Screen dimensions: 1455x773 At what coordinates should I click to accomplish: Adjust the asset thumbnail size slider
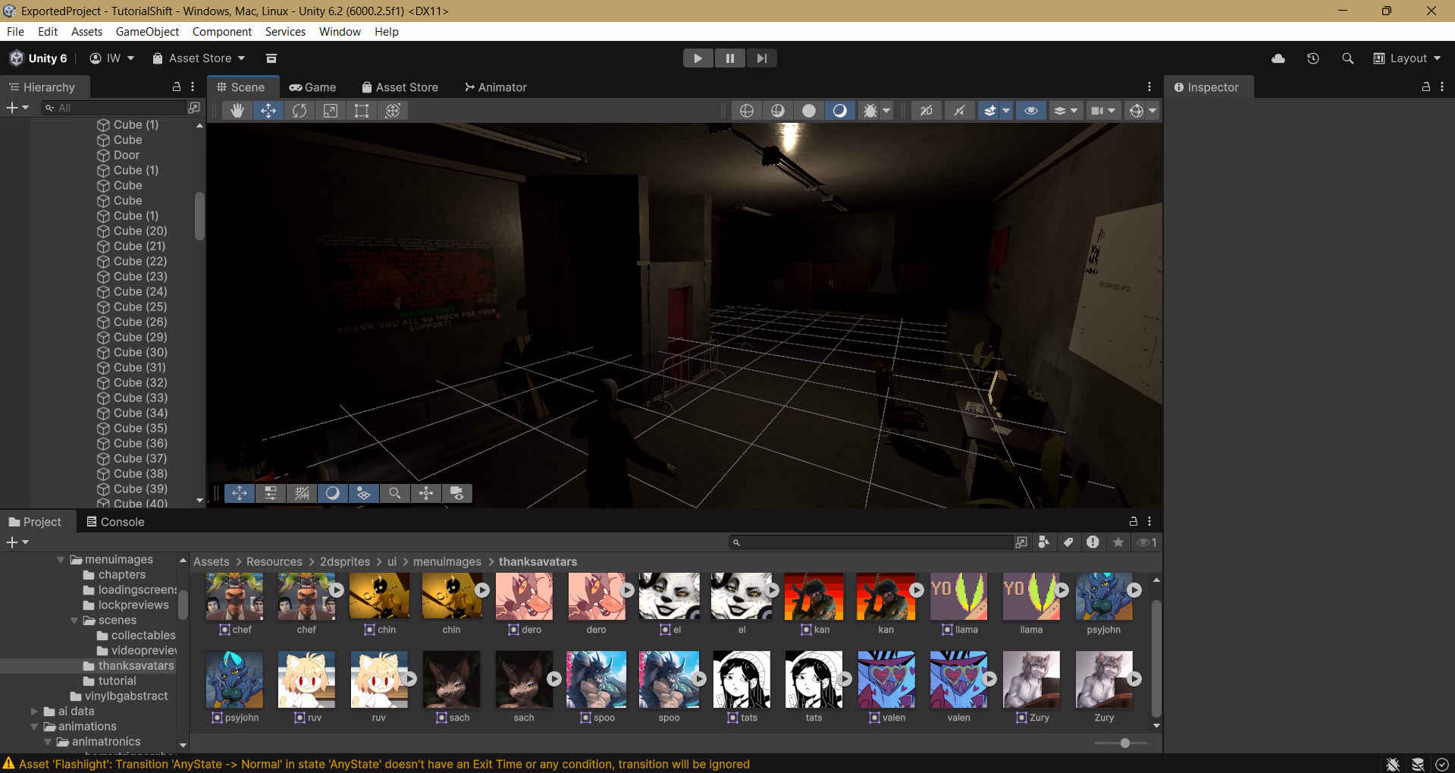pyautogui.click(x=1125, y=743)
